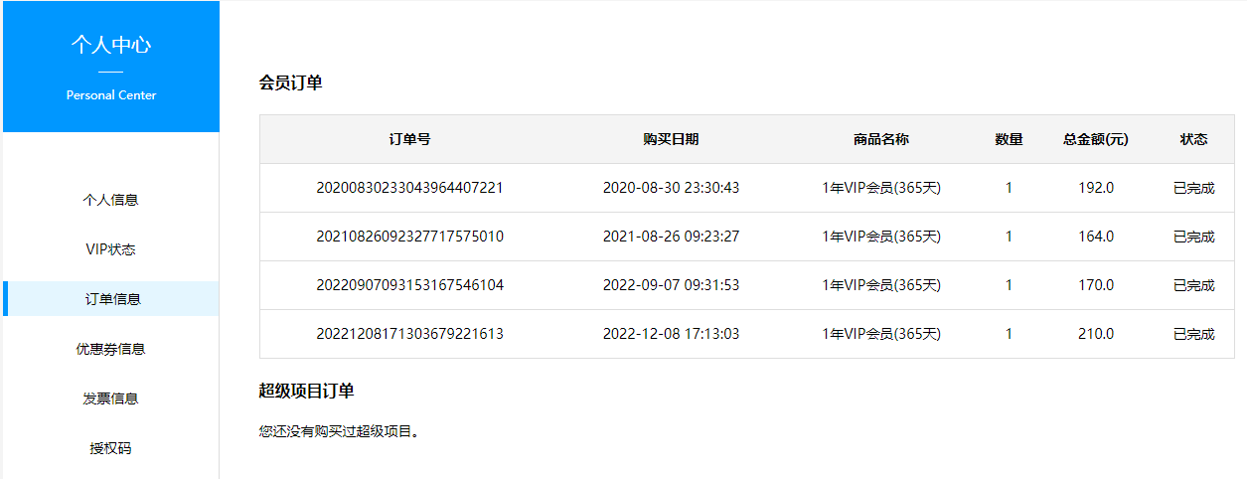Click the 状态 column header
1247x479 pixels.
point(1193,139)
